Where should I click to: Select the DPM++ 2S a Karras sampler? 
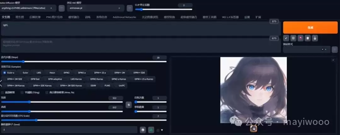coord(142,79)
